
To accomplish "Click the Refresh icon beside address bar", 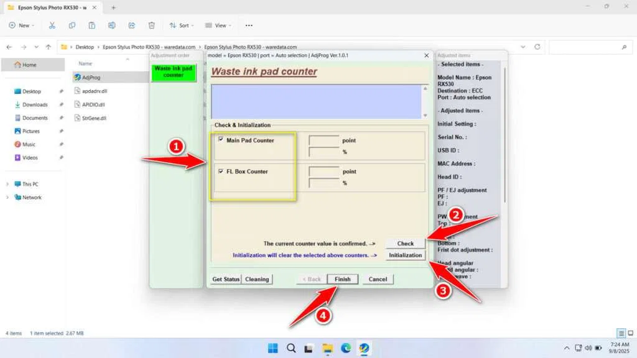I will point(537,47).
